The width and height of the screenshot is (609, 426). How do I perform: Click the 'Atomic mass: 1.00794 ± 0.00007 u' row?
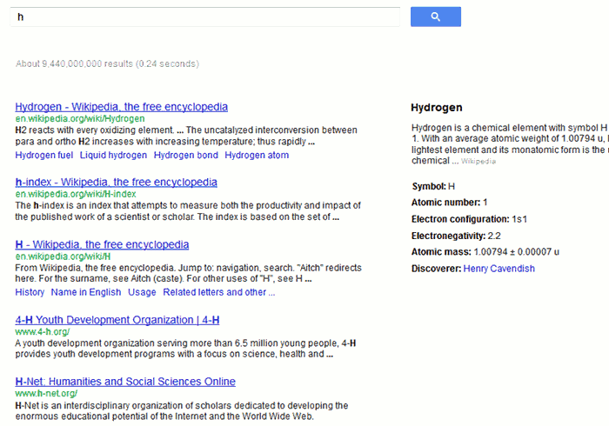[485, 252]
